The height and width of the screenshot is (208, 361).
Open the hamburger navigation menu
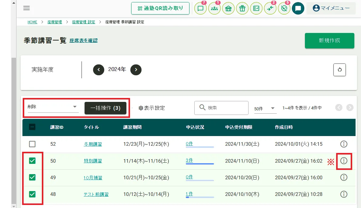tap(26, 8)
